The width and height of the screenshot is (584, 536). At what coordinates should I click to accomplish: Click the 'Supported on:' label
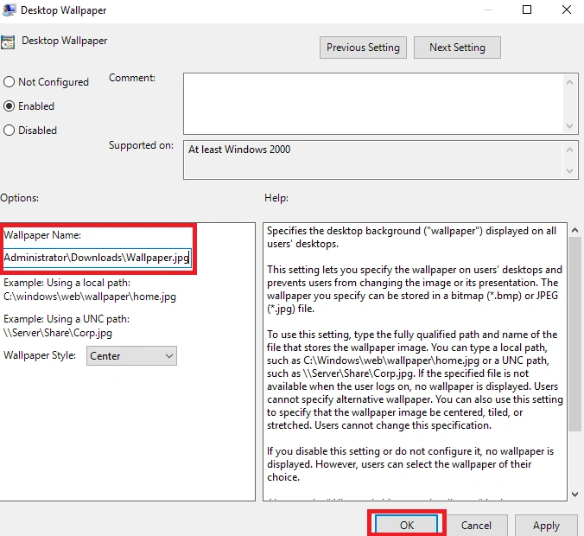pos(141,145)
